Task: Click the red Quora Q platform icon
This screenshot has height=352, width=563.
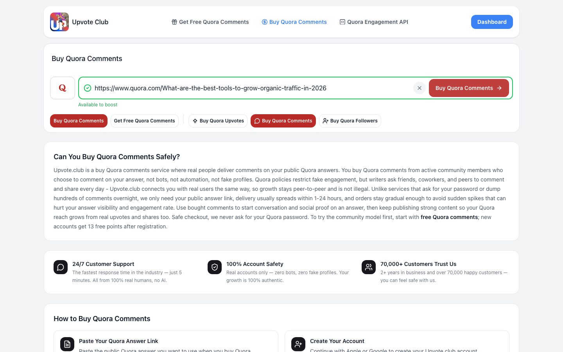Action: (x=63, y=88)
